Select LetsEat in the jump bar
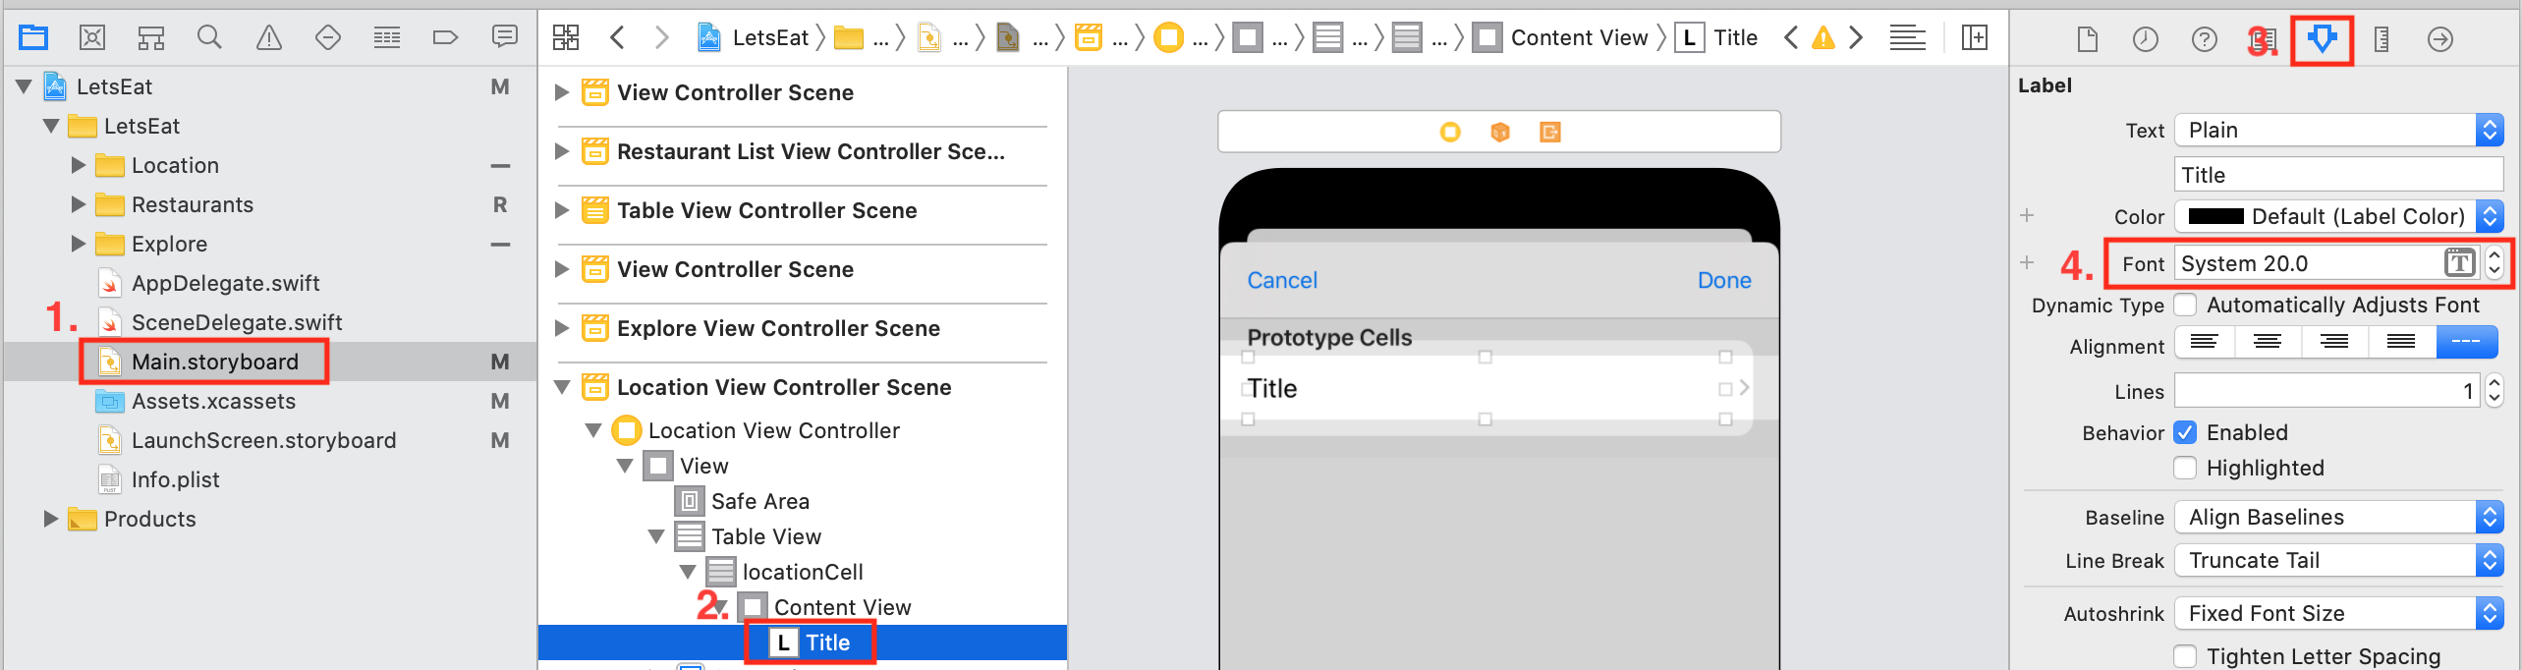Screen dimensions: 2522x670 tap(753, 38)
